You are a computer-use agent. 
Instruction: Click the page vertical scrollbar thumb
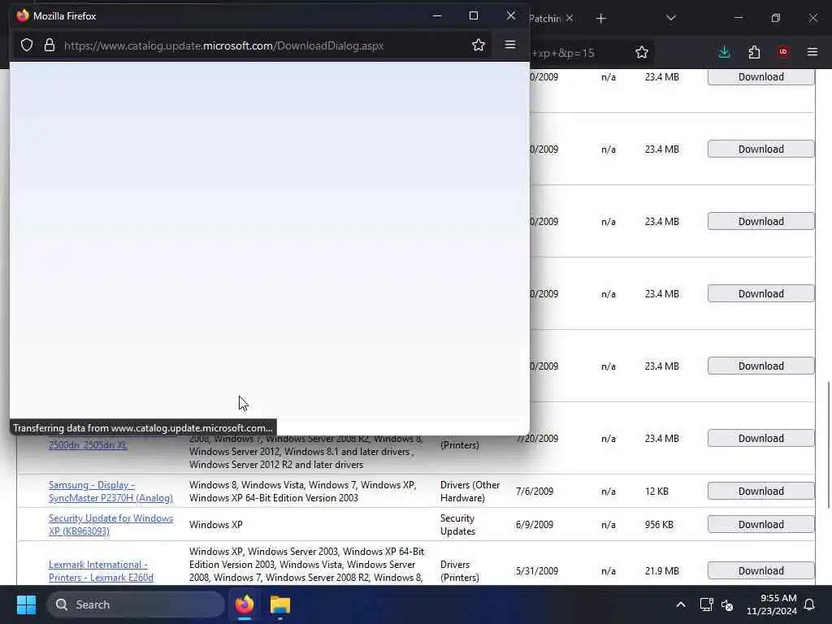pyautogui.click(x=828, y=444)
